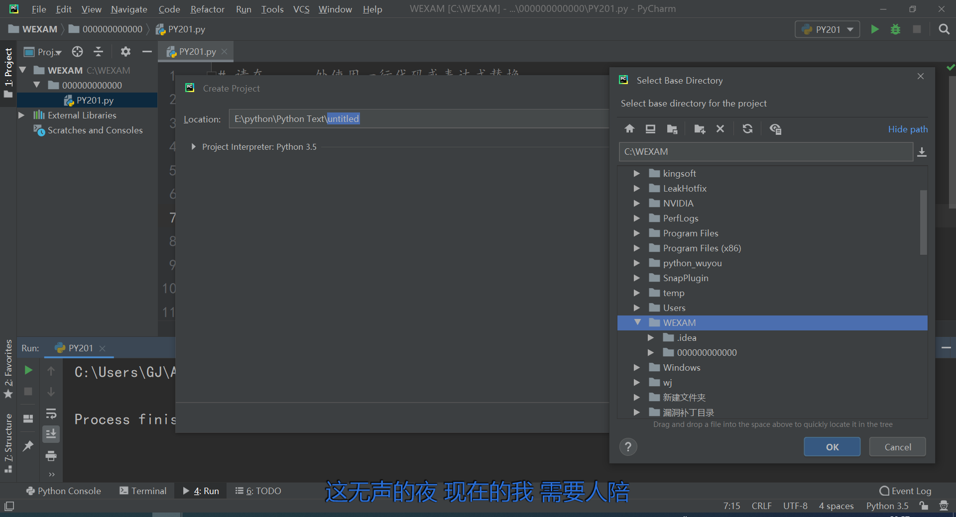Click the project Location input field

[419, 119]
